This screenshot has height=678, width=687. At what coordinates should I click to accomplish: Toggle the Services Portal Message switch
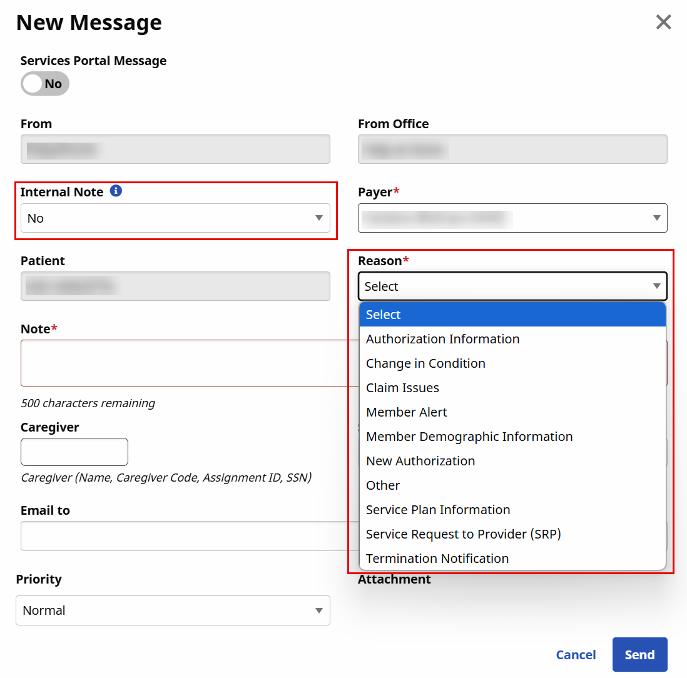pos(44,84)
